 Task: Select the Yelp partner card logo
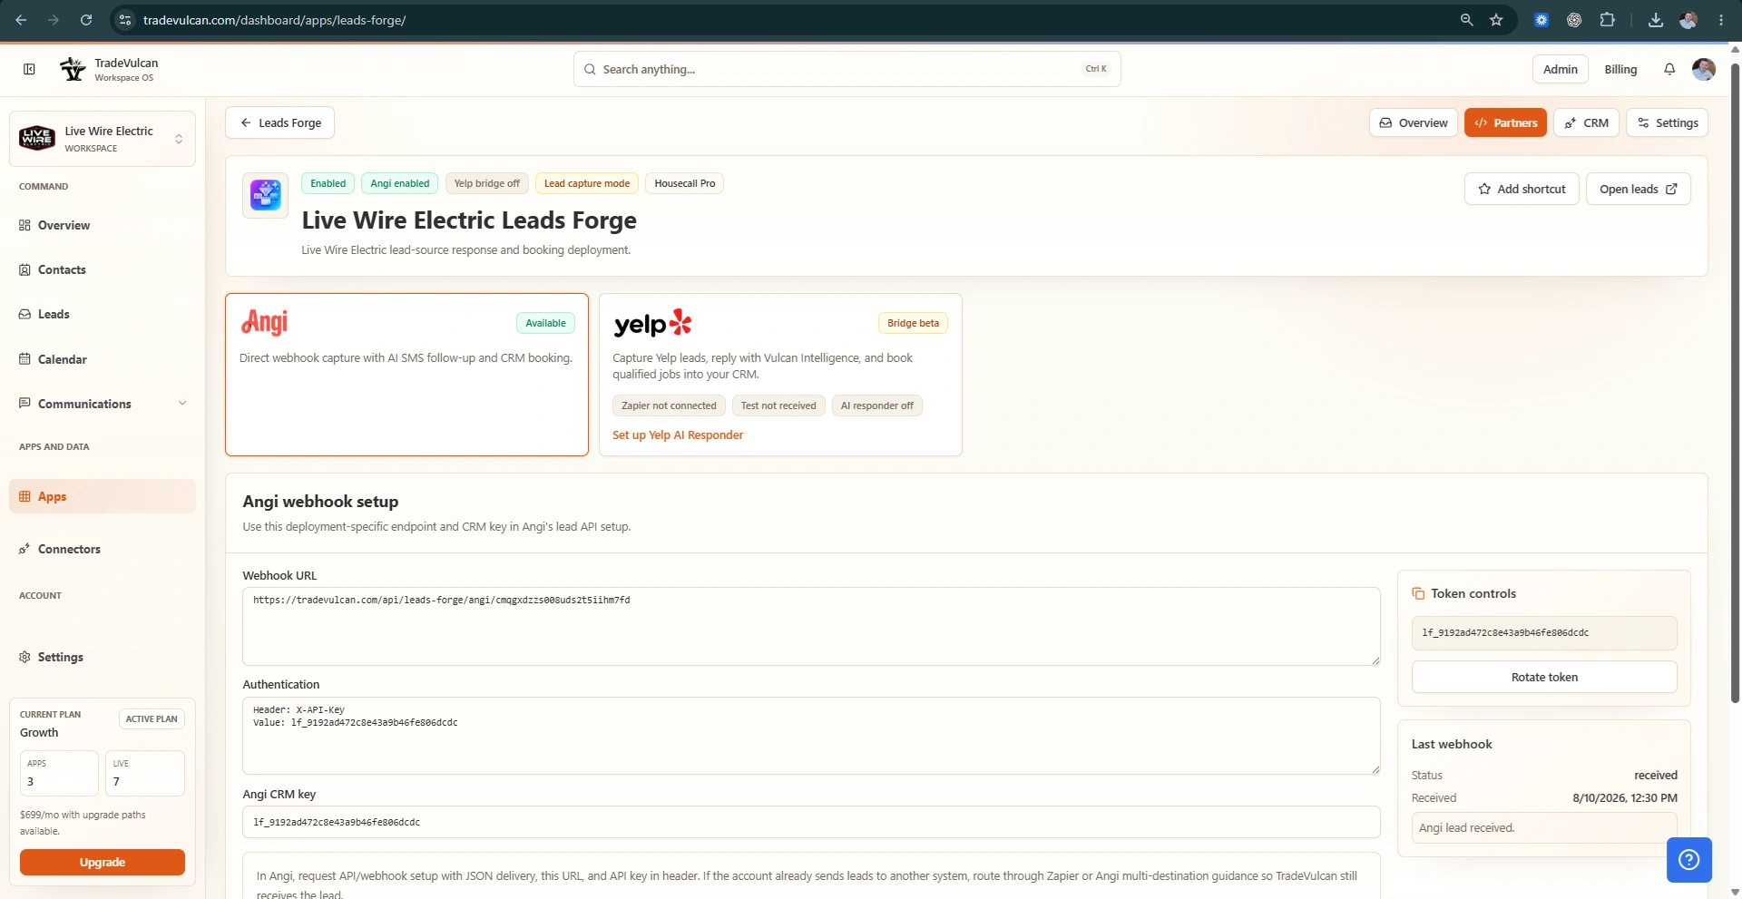(x=653, y=323)
